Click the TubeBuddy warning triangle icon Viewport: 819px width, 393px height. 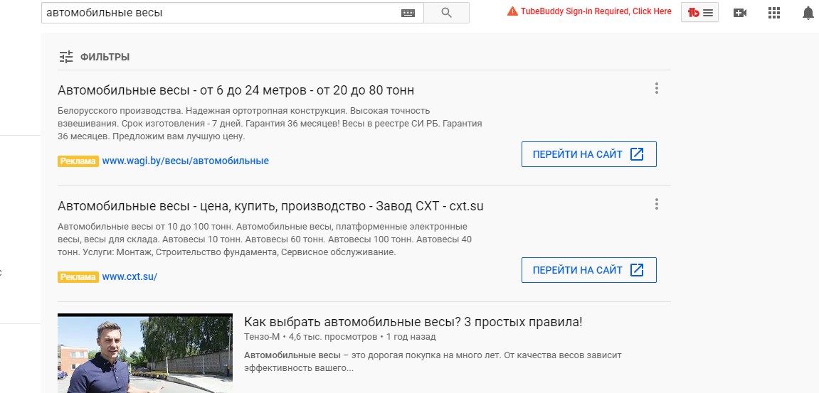512,11
